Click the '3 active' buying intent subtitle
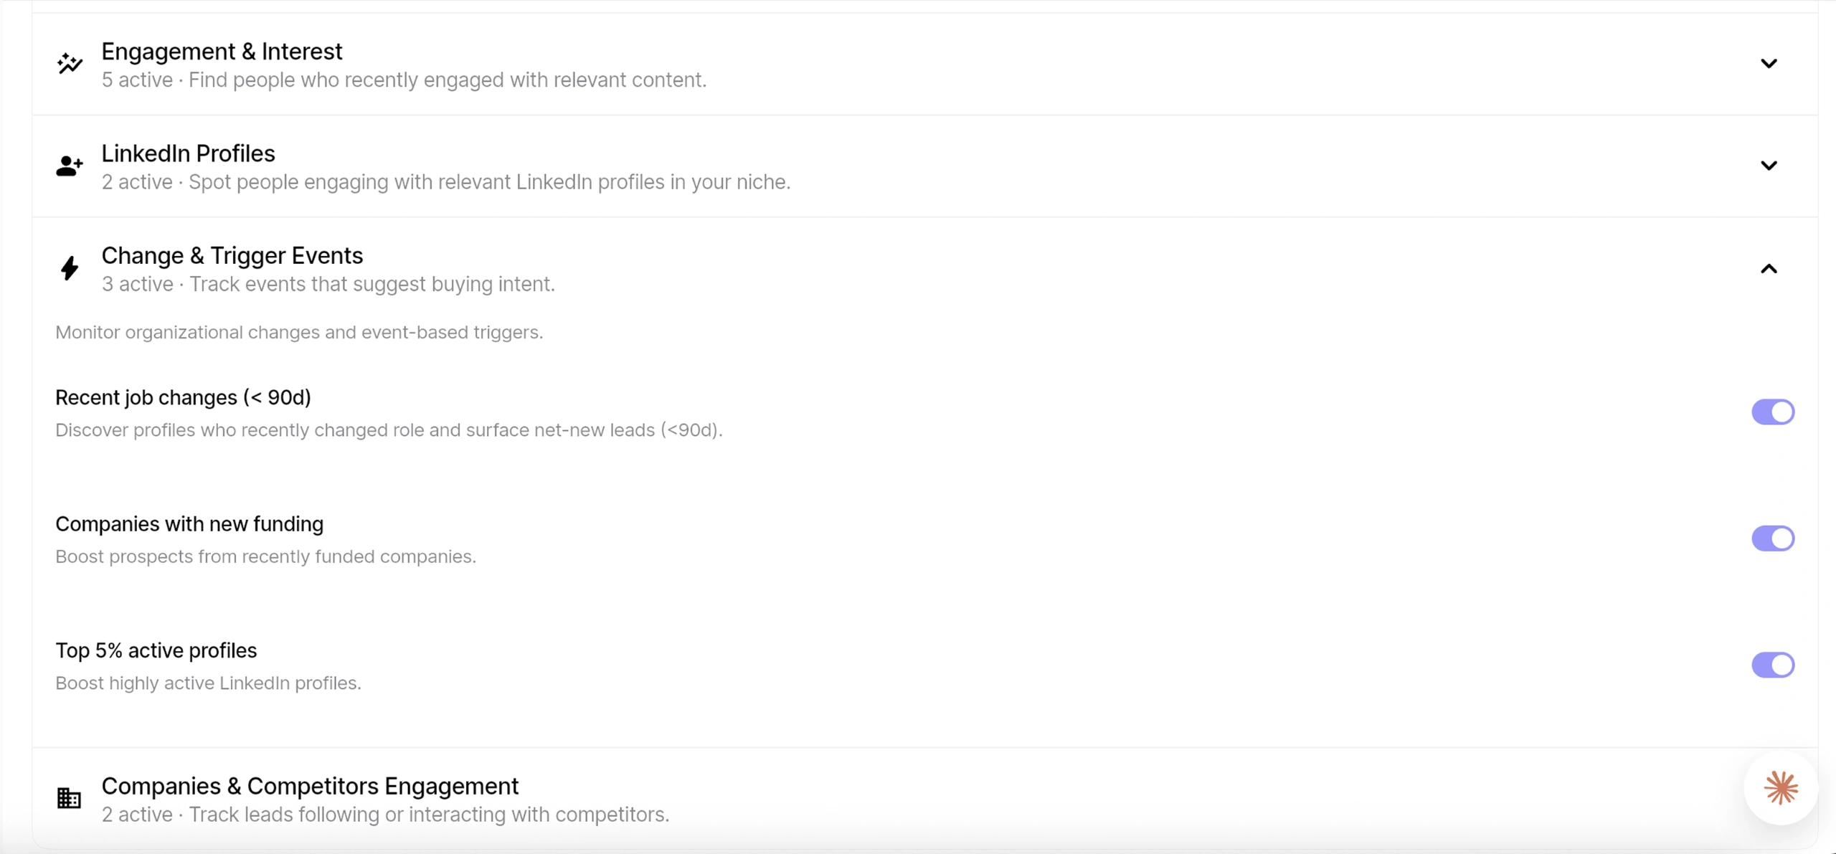 coord(328,285)
